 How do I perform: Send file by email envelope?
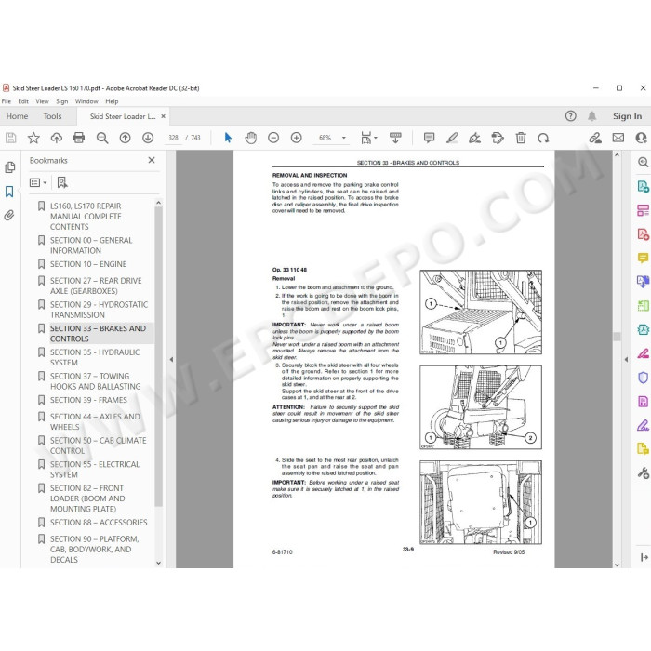point(618,138)
